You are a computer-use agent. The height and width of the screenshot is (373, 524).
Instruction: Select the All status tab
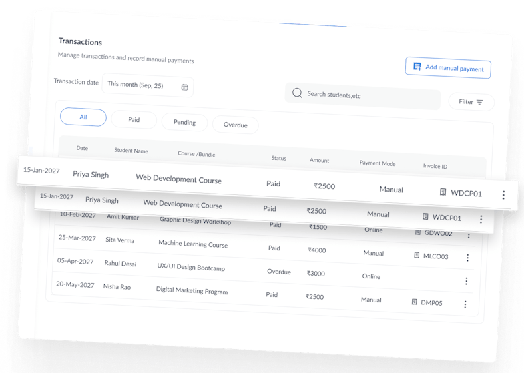(x=83, y=117)
